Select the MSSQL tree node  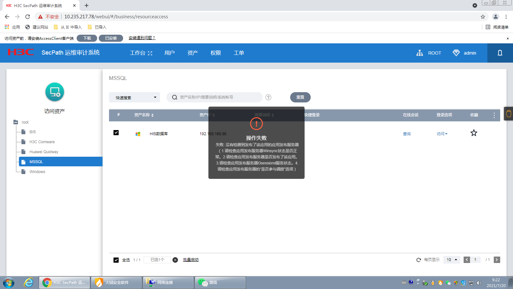click(x=61, y=162)
